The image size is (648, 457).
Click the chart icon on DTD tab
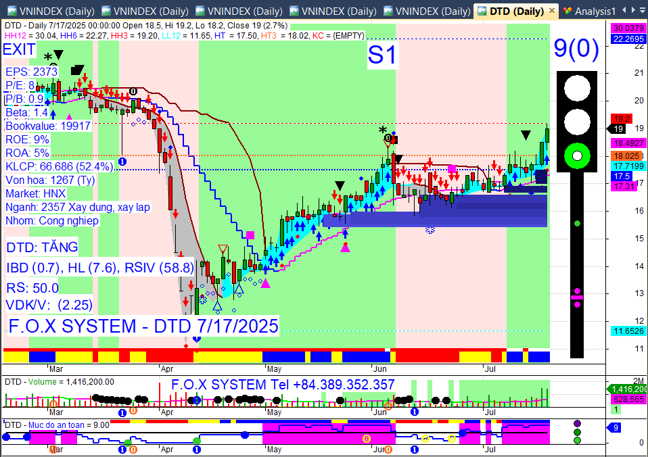point(482,11)
